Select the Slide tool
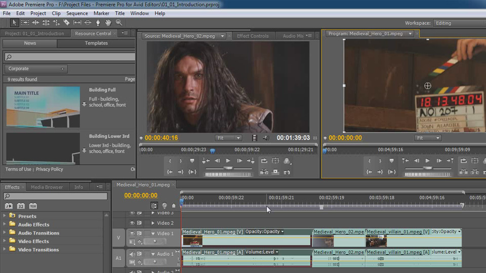 tap(88, 23)
